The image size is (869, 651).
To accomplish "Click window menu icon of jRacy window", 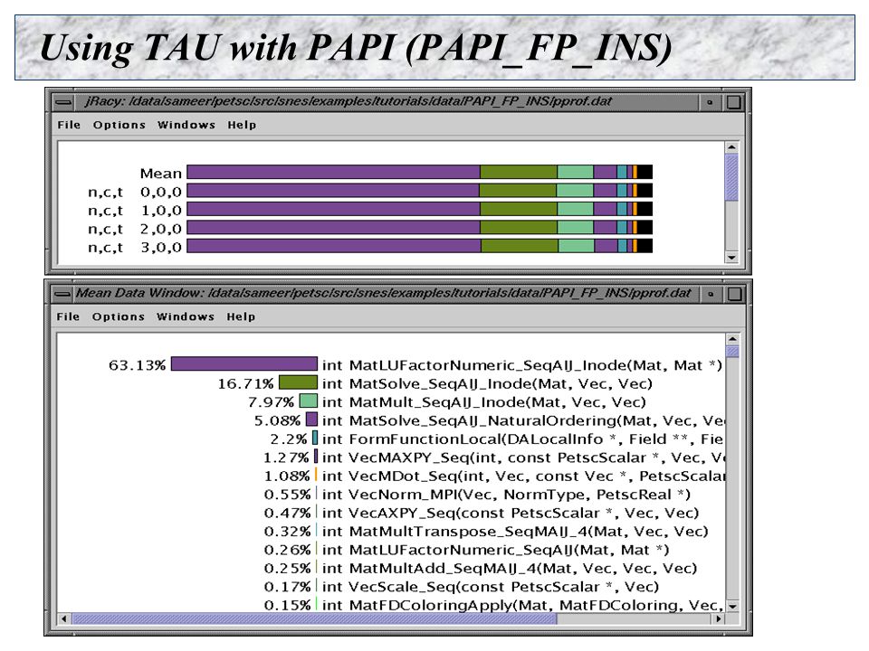I will point(63,102).
